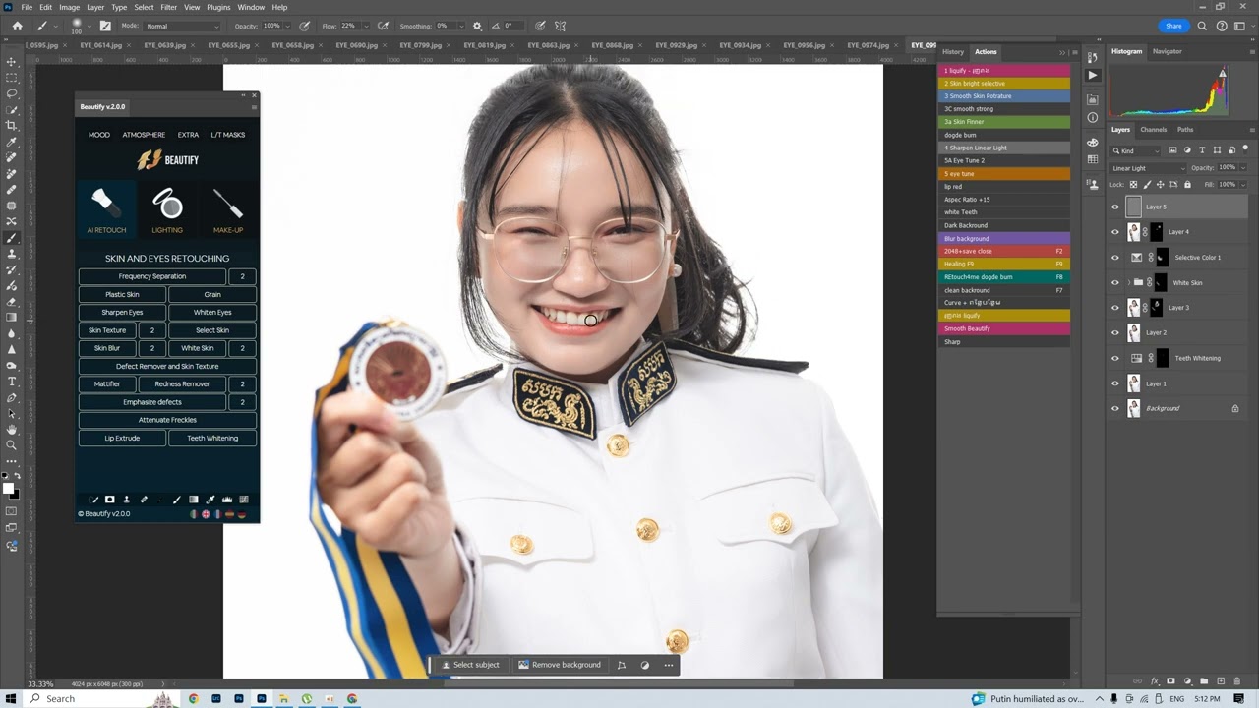
Task: Hide Layer 1 visibility eye
Action: [1115, 383]
